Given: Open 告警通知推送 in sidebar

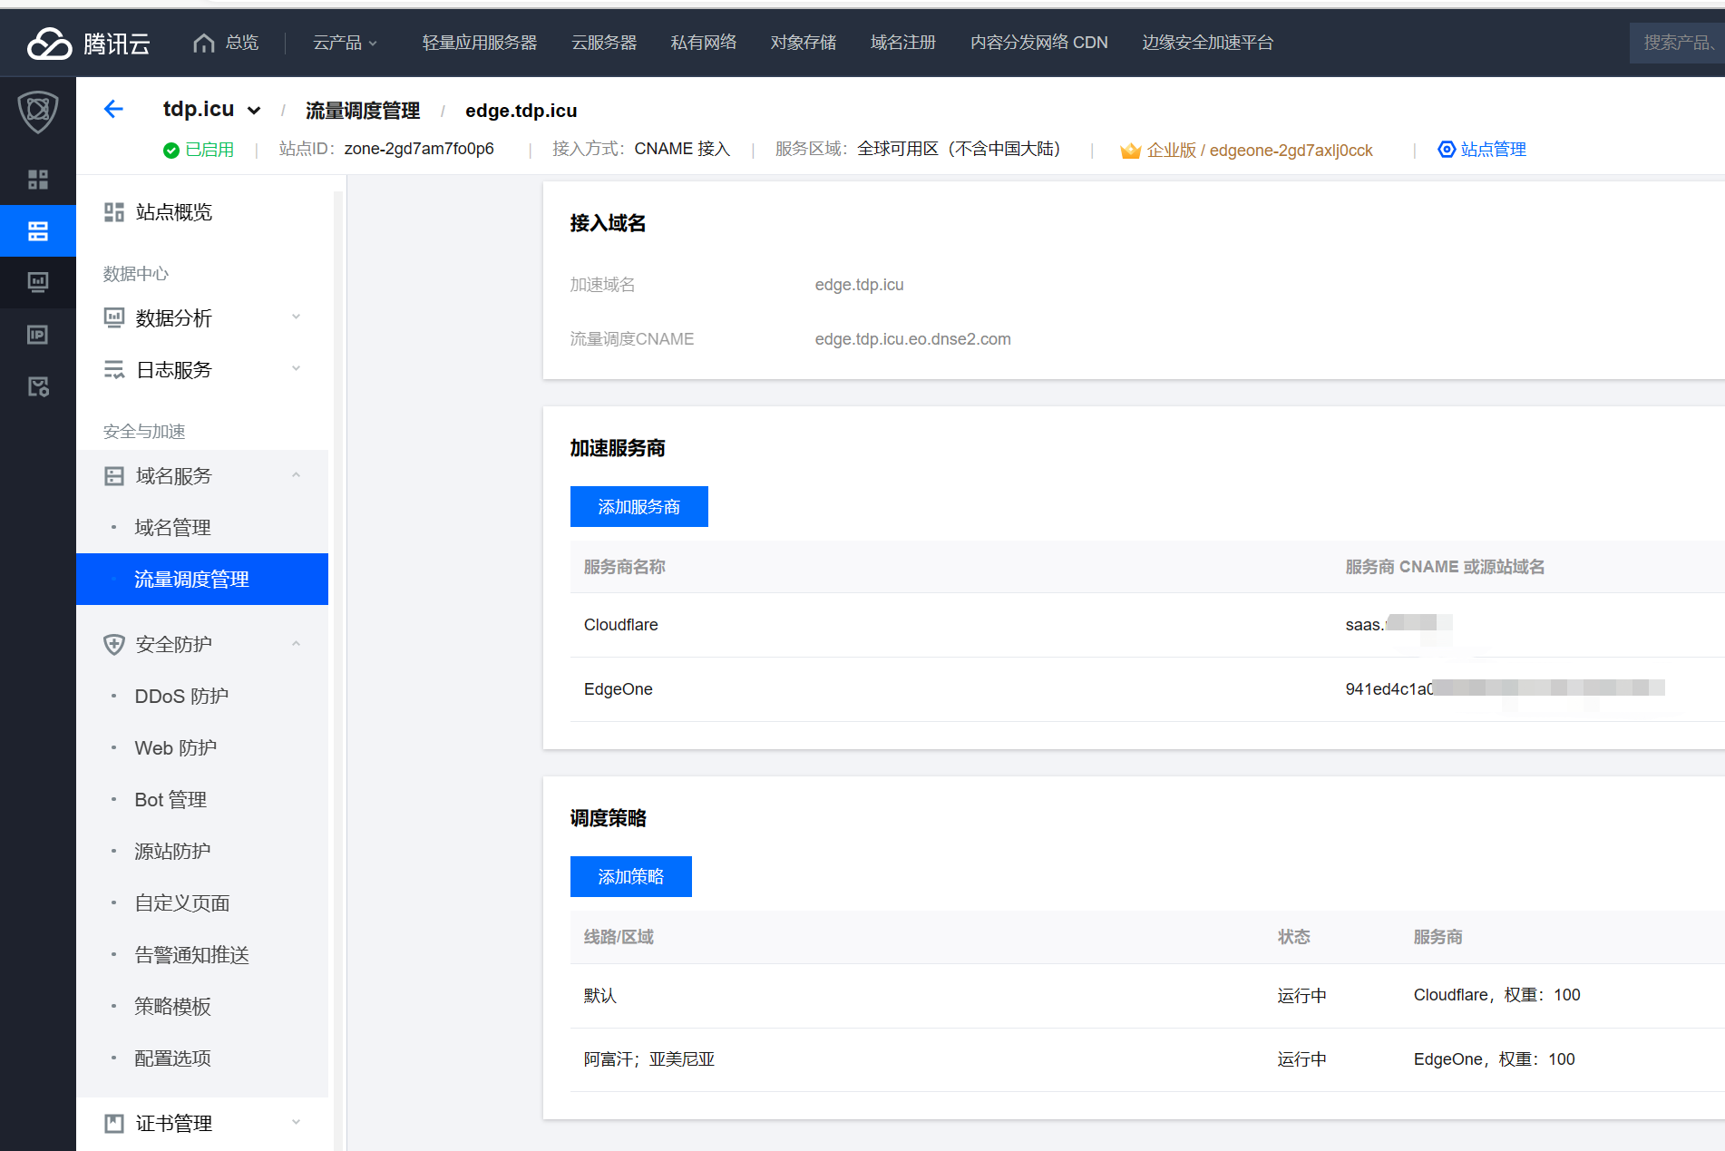Looking at the screenshot, I should (x=191, y=955).
